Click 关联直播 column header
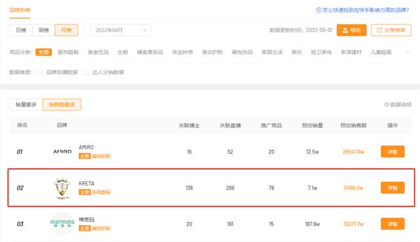Screen dimensions: 420x242 tap(230, 126)
